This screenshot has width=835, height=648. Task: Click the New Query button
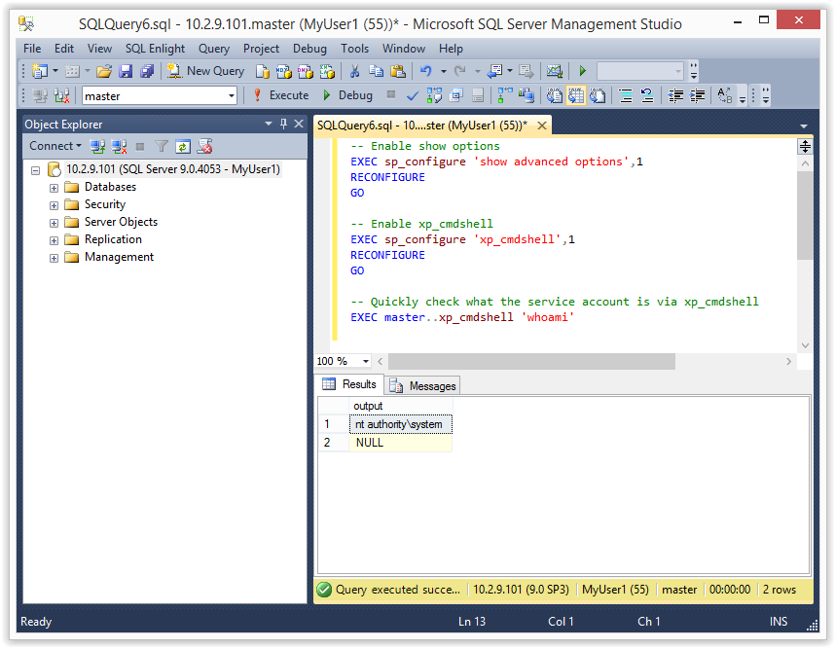(x=205, y=71)
